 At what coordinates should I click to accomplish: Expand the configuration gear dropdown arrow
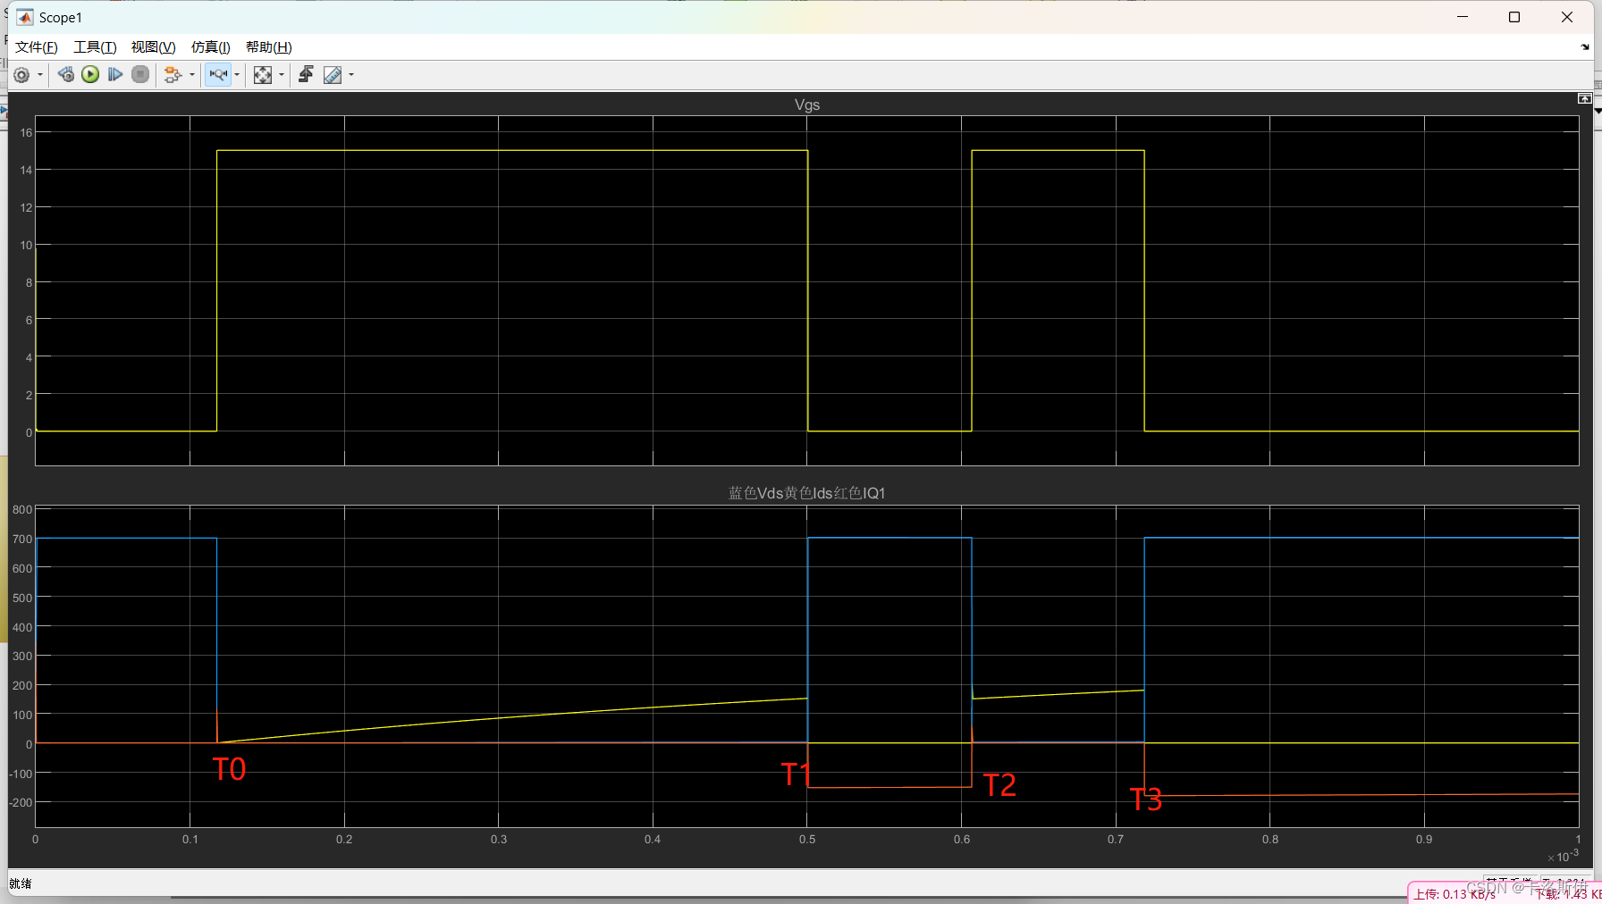point(40,75)
